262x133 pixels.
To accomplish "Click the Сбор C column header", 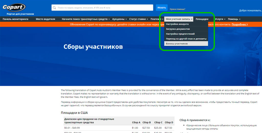I will pyautogui.click(x=158, y=122).
